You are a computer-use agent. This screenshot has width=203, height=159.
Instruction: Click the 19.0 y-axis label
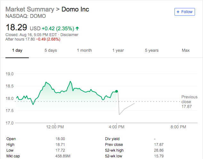[10, 74]
